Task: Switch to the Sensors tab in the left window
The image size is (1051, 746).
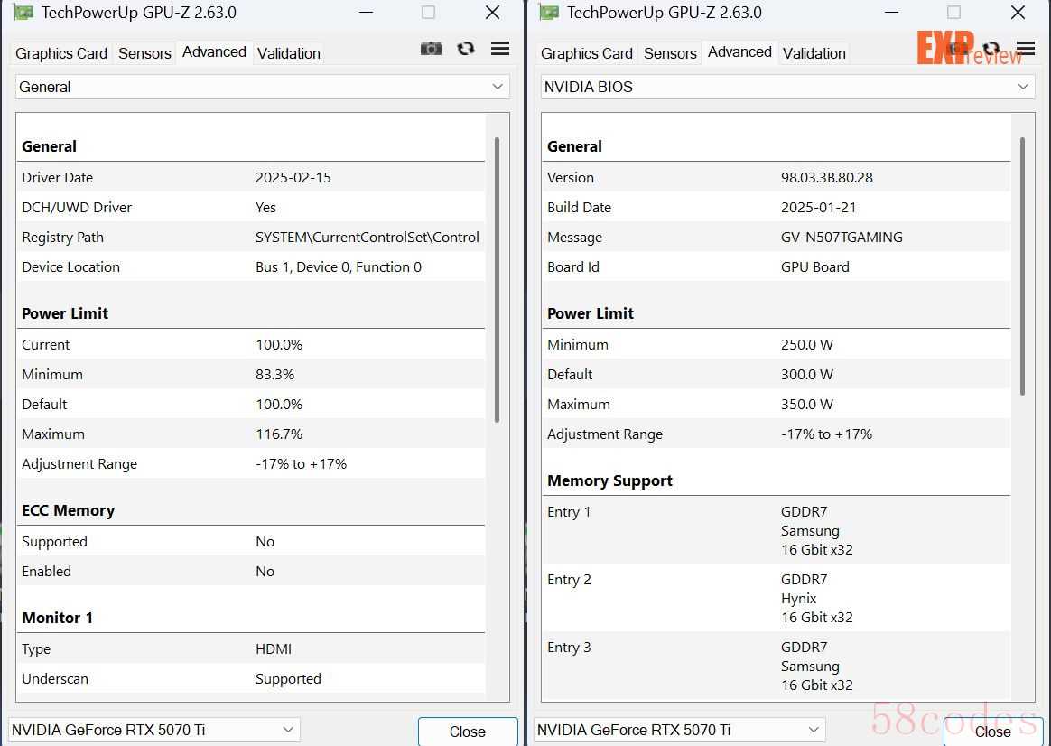Action: click(144, 53)
